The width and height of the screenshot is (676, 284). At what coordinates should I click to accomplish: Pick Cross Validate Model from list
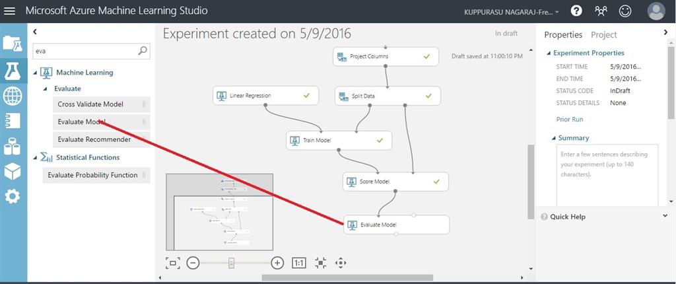101,104
